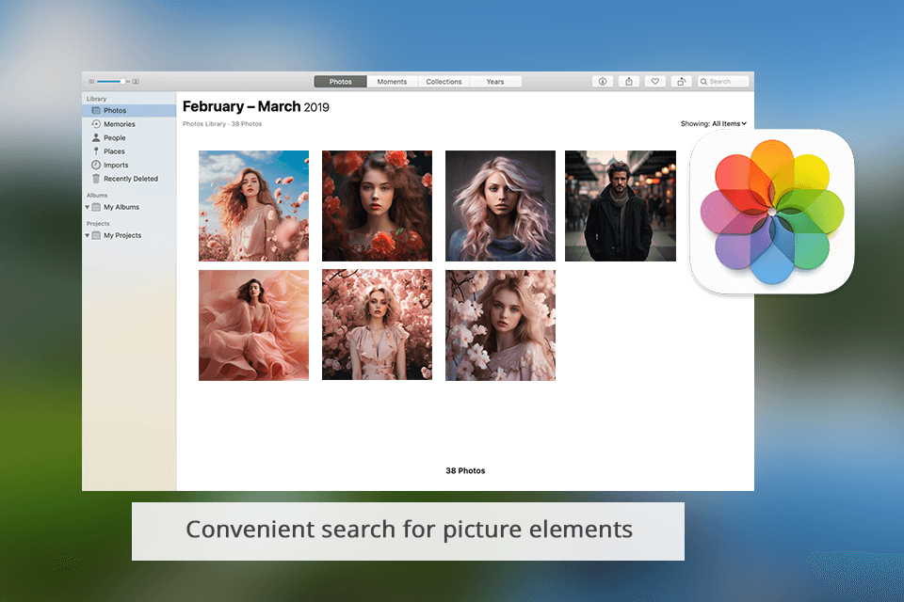Open the Showing All Items dropdown
This screenshot has width=904, height=602.
click(x=714, y=123)
